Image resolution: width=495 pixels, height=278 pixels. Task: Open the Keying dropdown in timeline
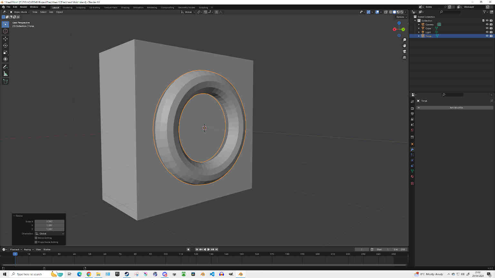[x=28, y=249]
